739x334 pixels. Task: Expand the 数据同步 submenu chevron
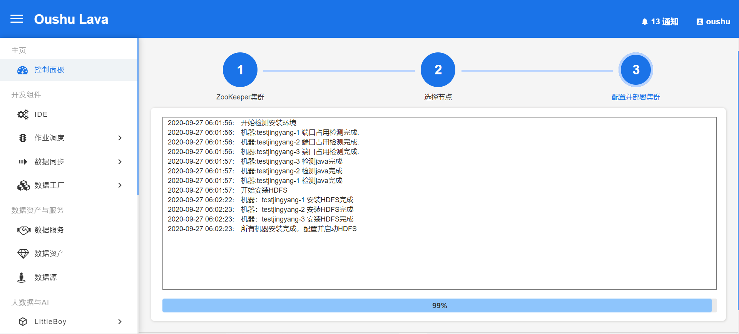pos(120,162)
